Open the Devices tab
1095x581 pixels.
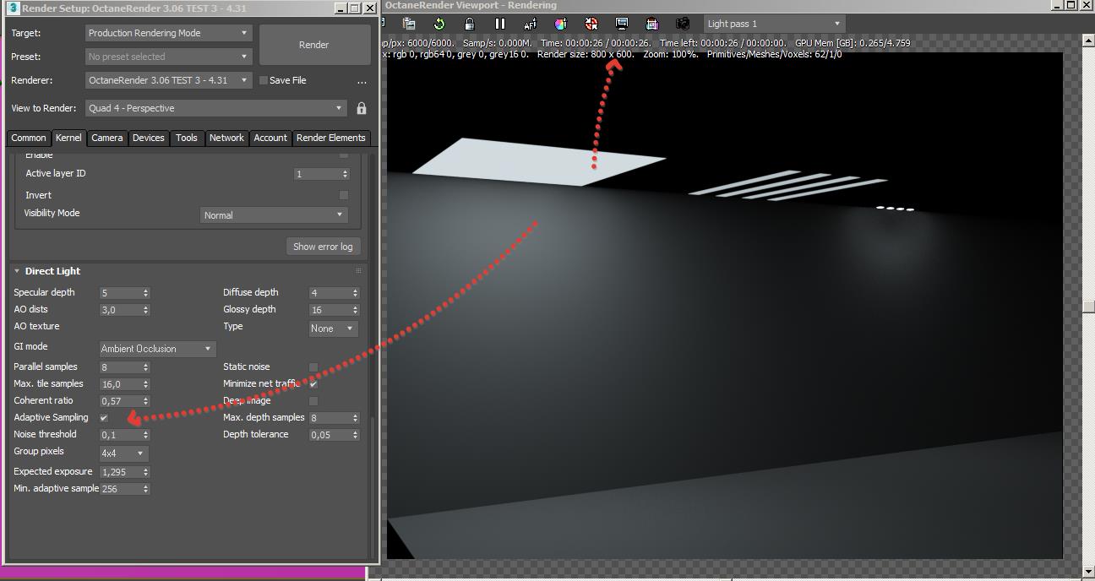pyautogui.click(x=149, y=138)
